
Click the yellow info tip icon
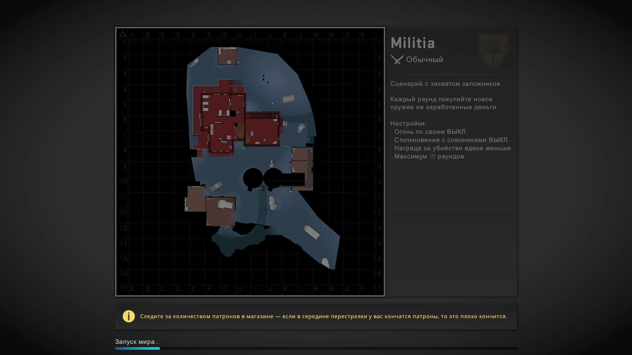click(129, 316)
